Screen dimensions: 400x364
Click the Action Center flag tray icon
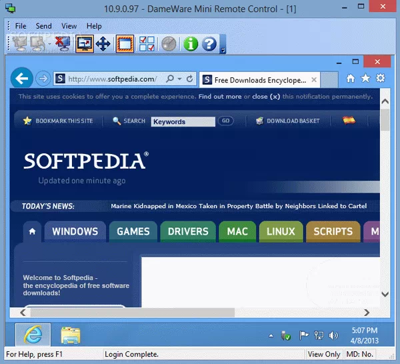(x=303, y=335)
